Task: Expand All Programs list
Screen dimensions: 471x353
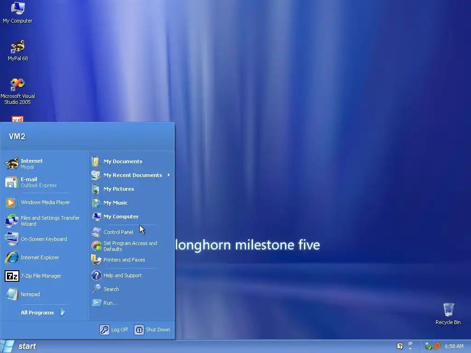Action: [x=43, y=313]
